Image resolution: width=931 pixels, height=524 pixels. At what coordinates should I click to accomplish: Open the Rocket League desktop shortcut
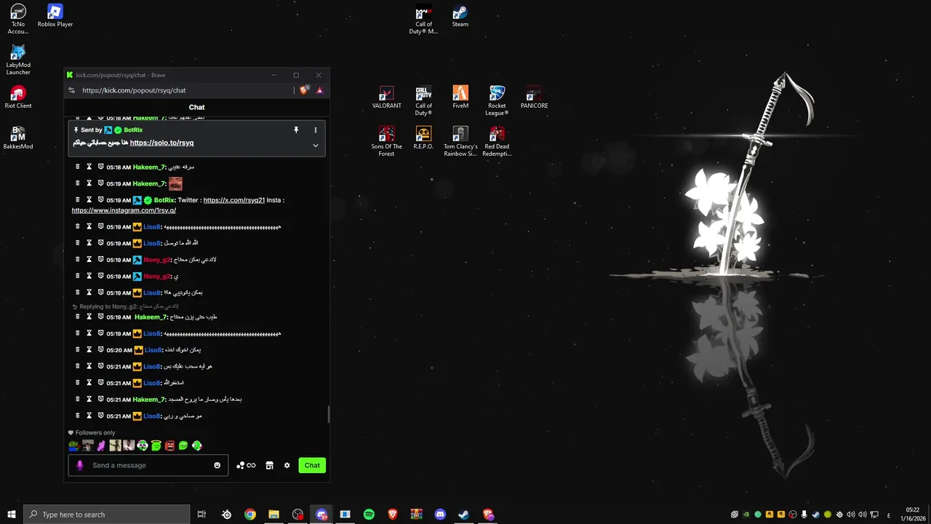pos(497,100)
